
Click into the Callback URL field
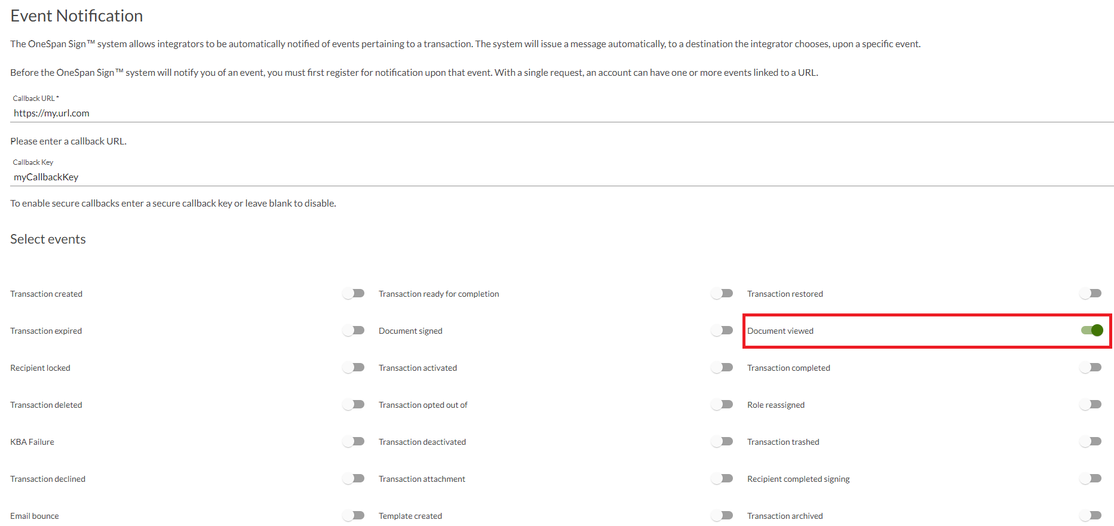(562, 113)
